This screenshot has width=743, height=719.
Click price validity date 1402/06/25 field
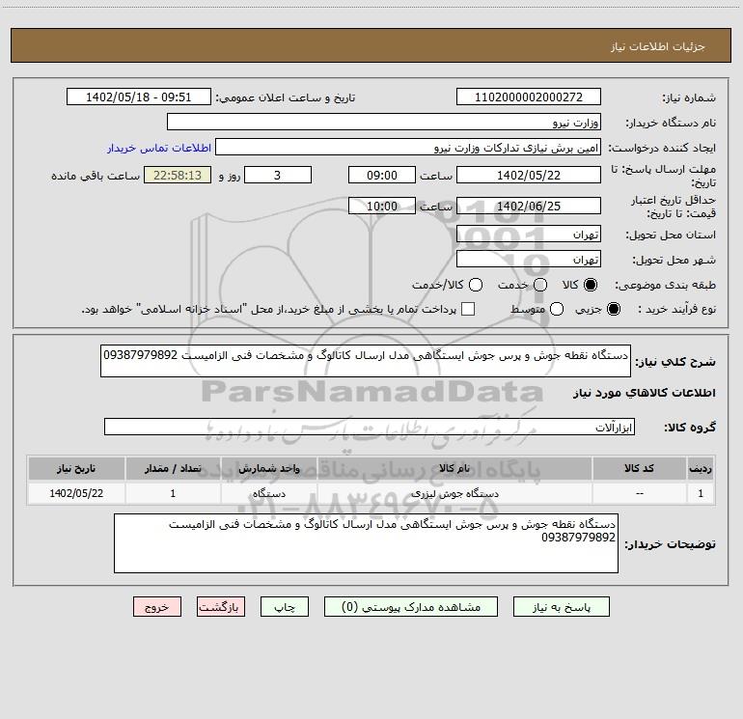pyautogui.click(x=529, y=206)
